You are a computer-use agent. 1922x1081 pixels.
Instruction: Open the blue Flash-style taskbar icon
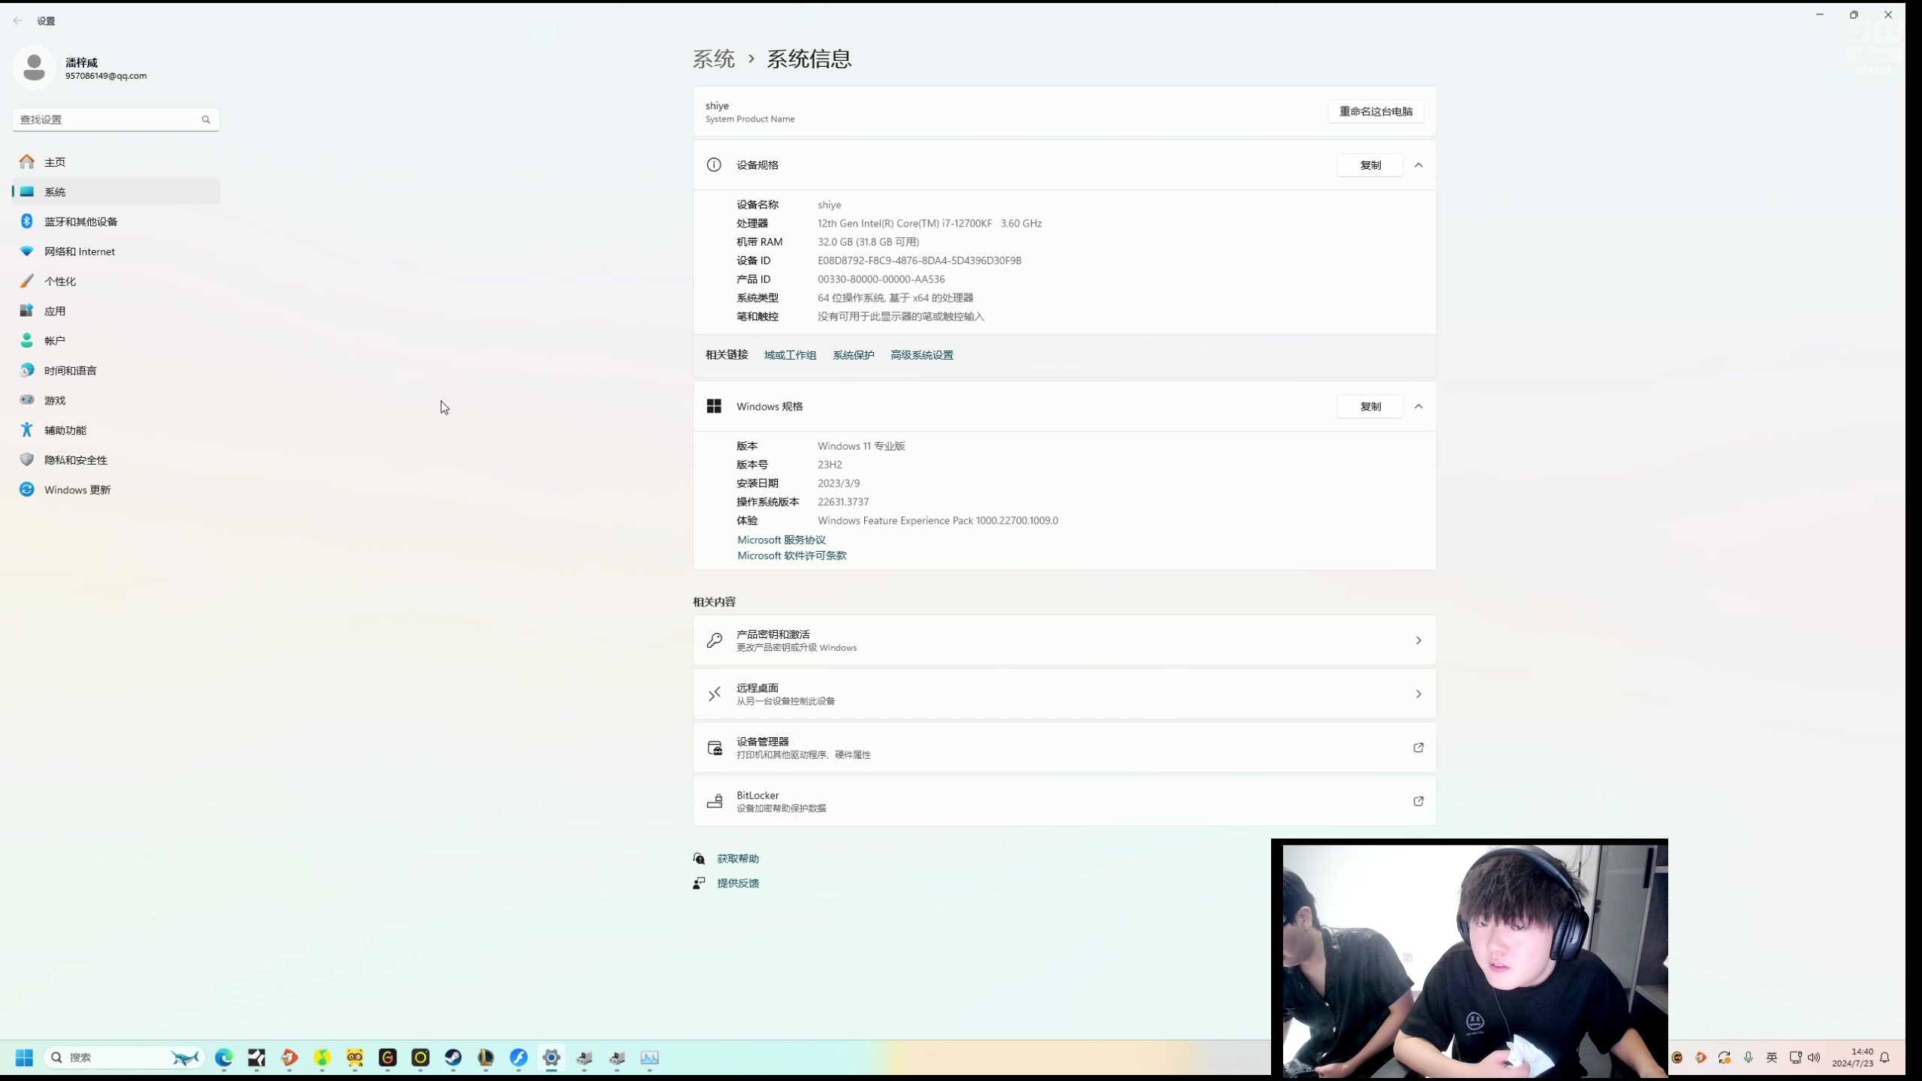(x=519, y=1057)
